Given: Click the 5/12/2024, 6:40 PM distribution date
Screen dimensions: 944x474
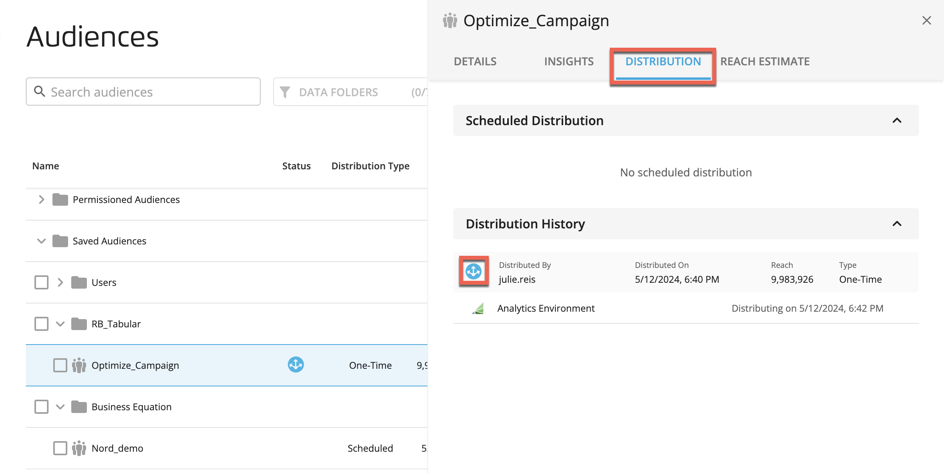Looking at the screenshot, I should (677, 279).
